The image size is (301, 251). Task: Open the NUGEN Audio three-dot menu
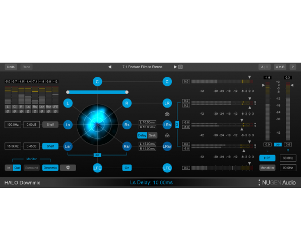click(x=259, y=182)
